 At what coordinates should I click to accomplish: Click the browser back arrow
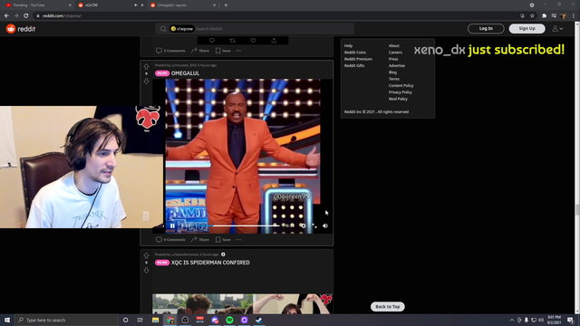tap(6, 16)
